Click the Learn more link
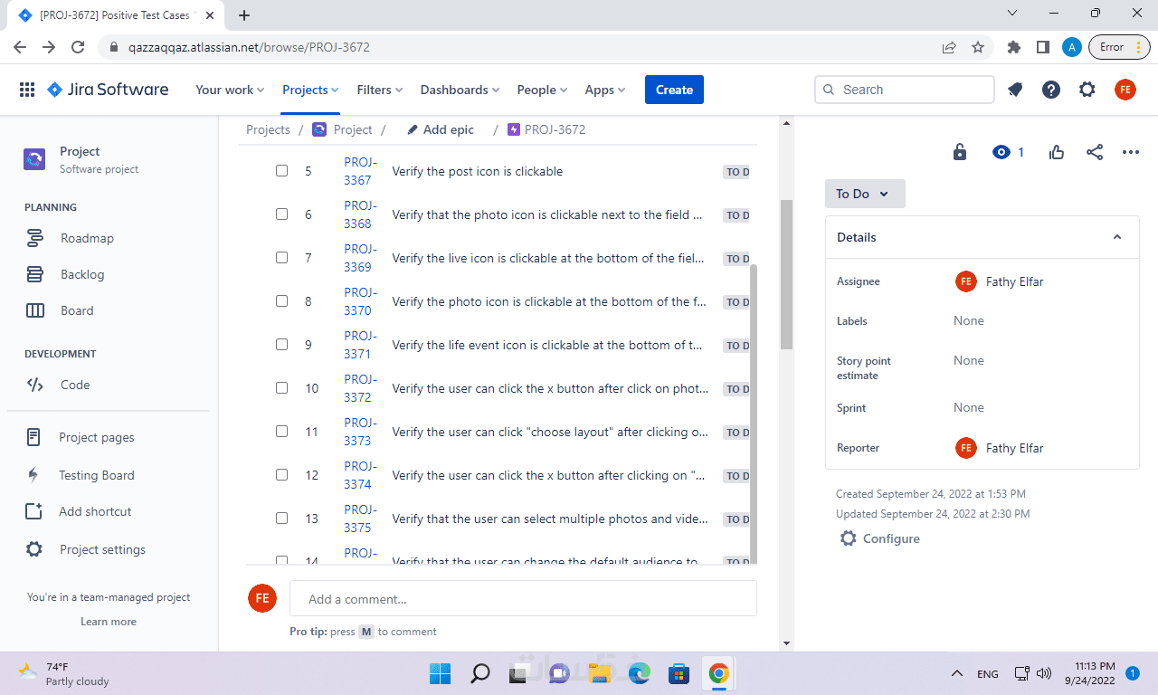This screenshot has width=1158, height=695. pyautogui.click(x=109, y=622)
